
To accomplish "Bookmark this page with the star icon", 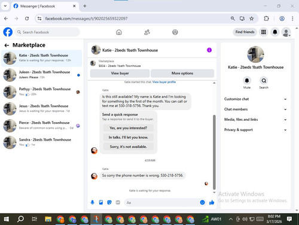I will click(x=252, y=19).
